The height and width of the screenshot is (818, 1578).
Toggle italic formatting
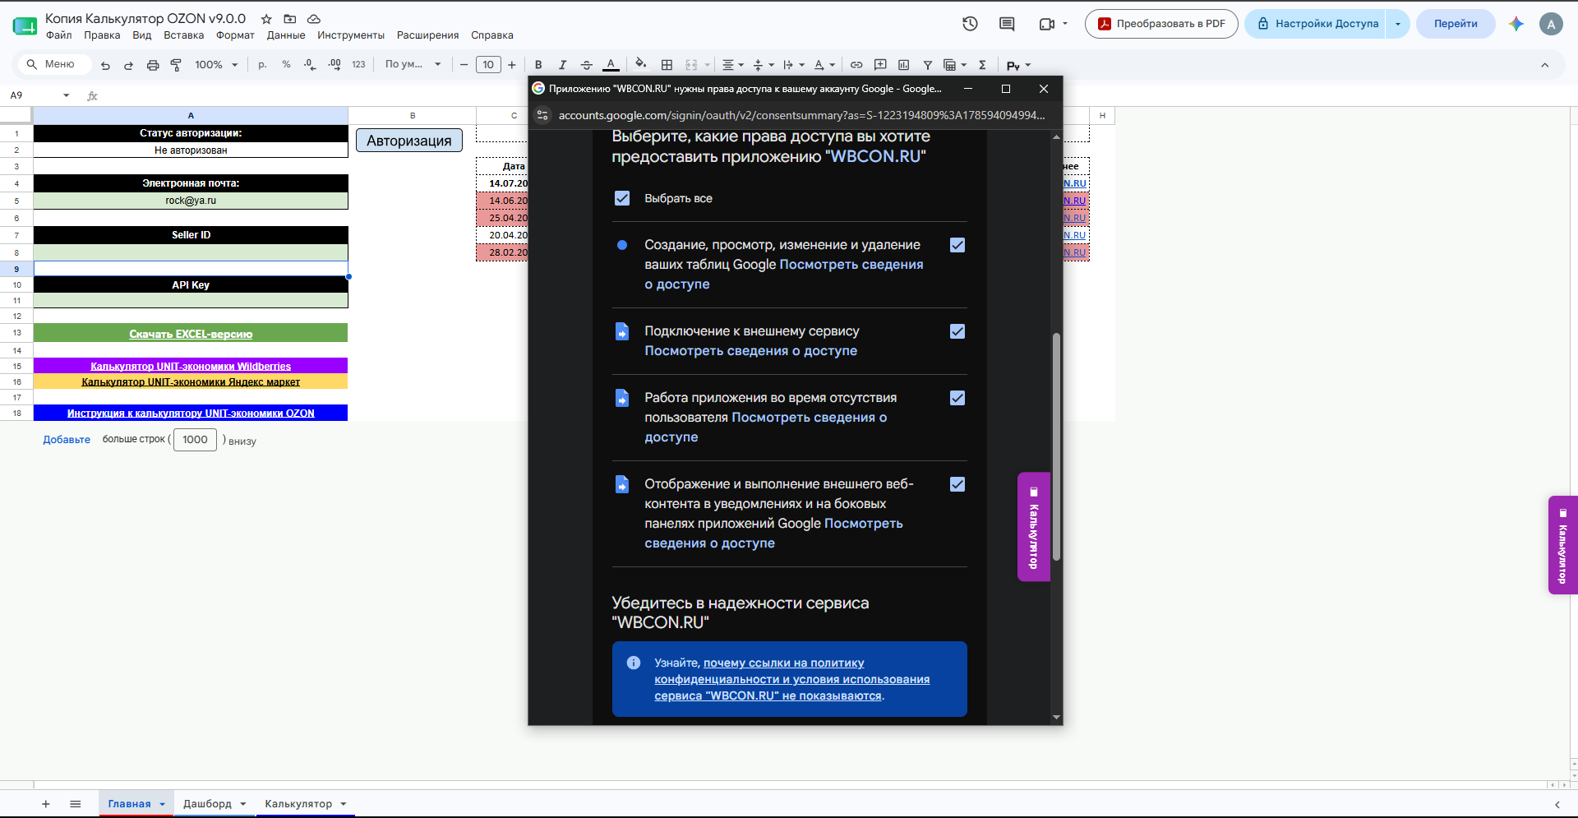point(562,65)
